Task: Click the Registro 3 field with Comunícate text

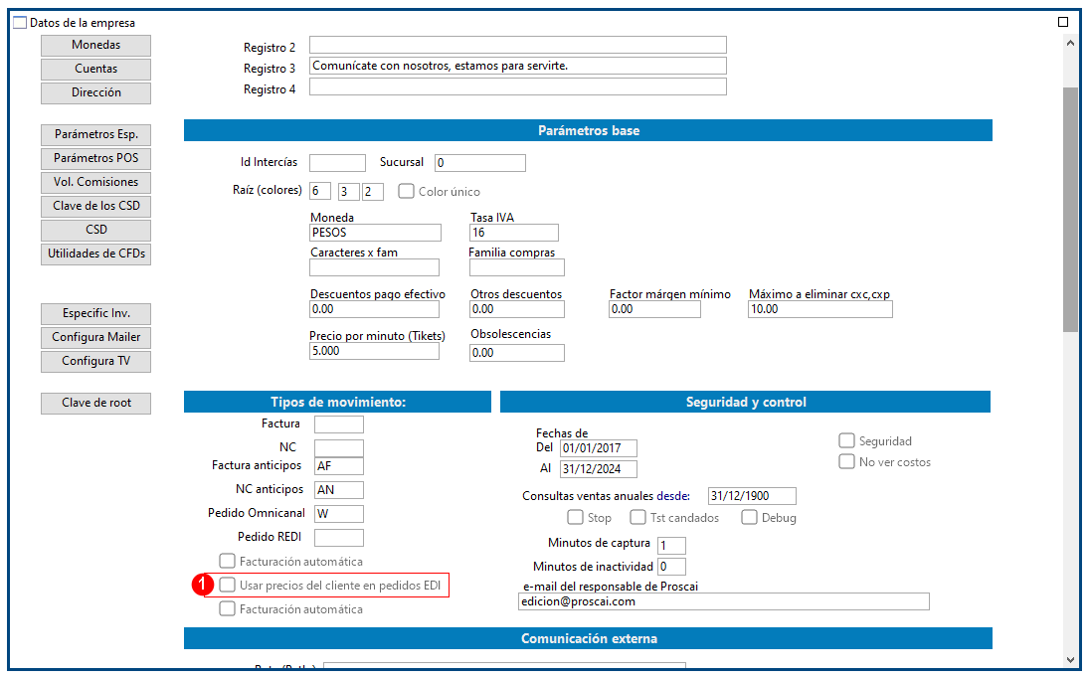Action: 517,66
